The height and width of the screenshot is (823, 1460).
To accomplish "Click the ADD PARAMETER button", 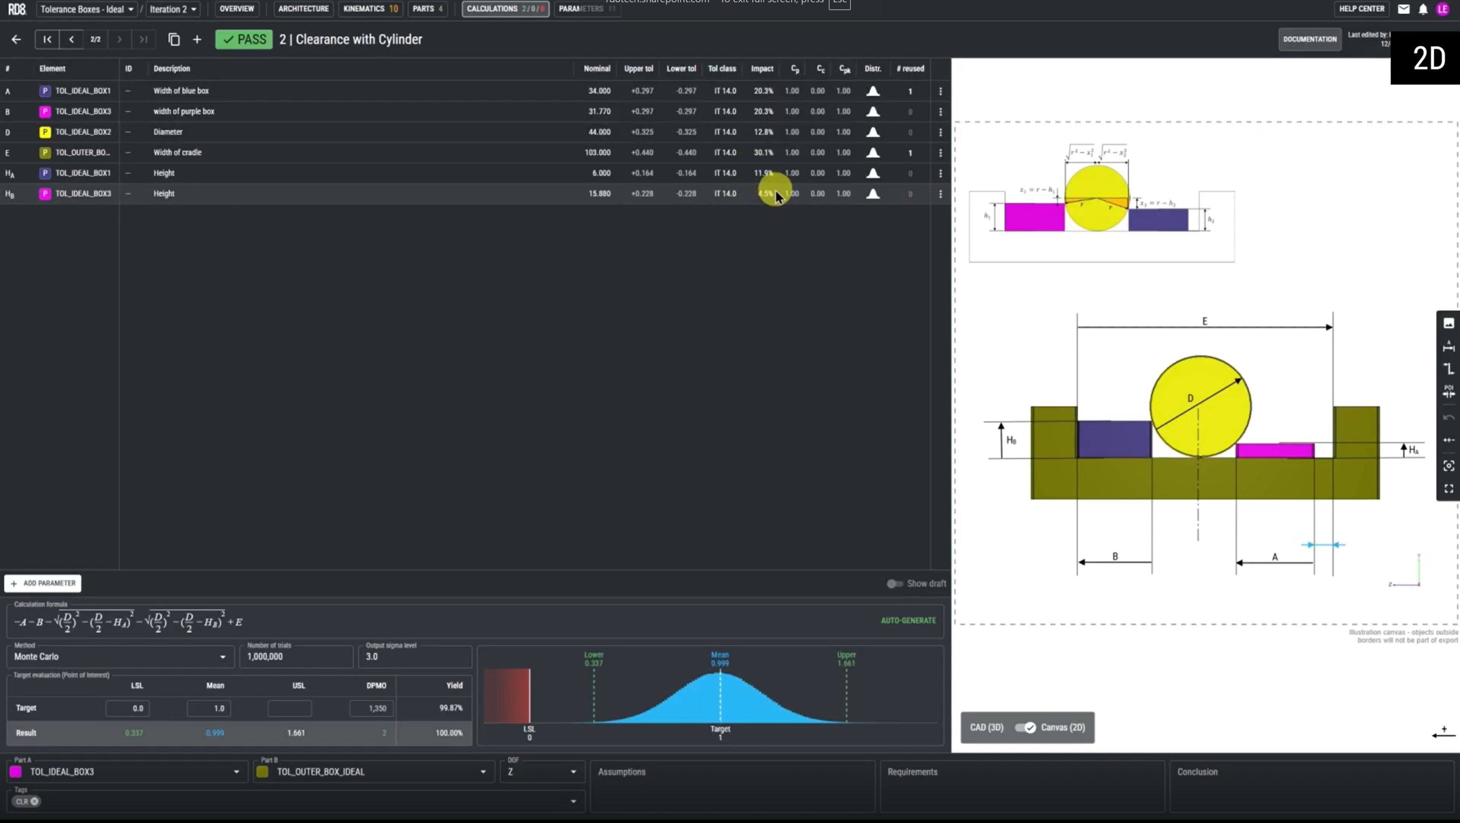I will (43, 583).
